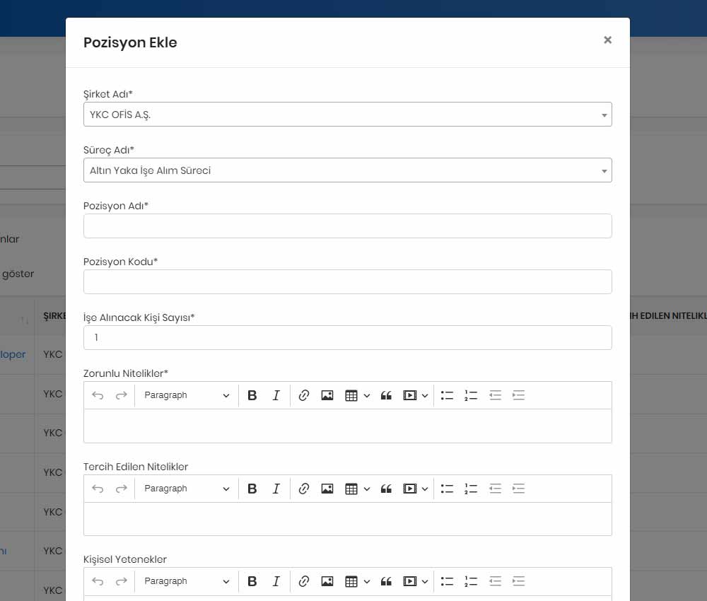Increase indent in Kişisel Yetenekler editor
707x601 pixels.
click(518, 582)
